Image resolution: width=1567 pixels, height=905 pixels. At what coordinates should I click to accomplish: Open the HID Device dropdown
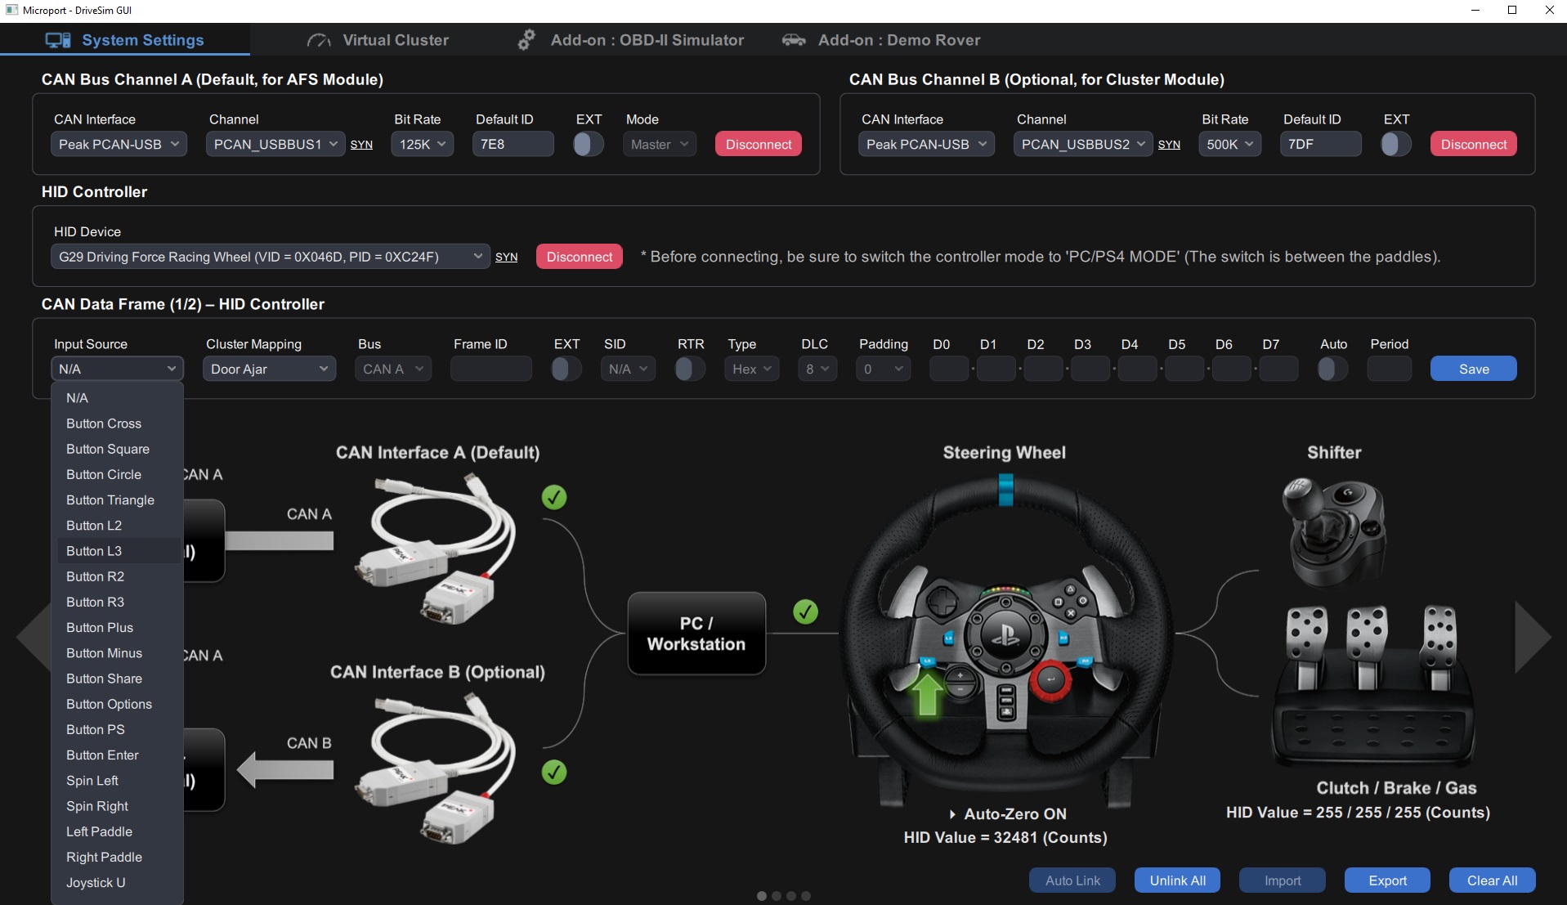coord(270,257)
